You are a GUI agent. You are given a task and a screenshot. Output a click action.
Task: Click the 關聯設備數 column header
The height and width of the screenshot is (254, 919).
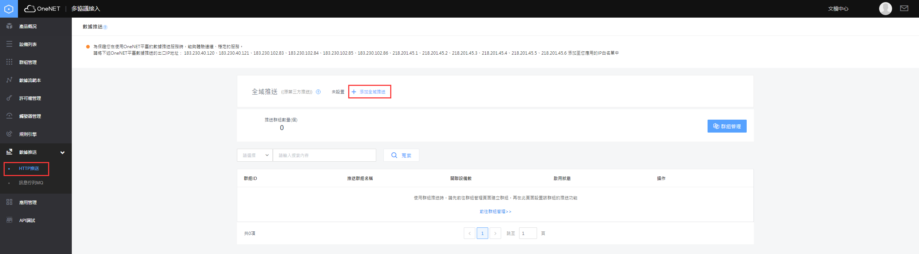[x=461, y=179]
